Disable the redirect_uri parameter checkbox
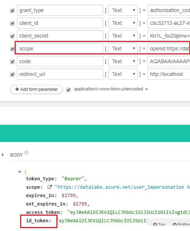 (x=12, y=74)
